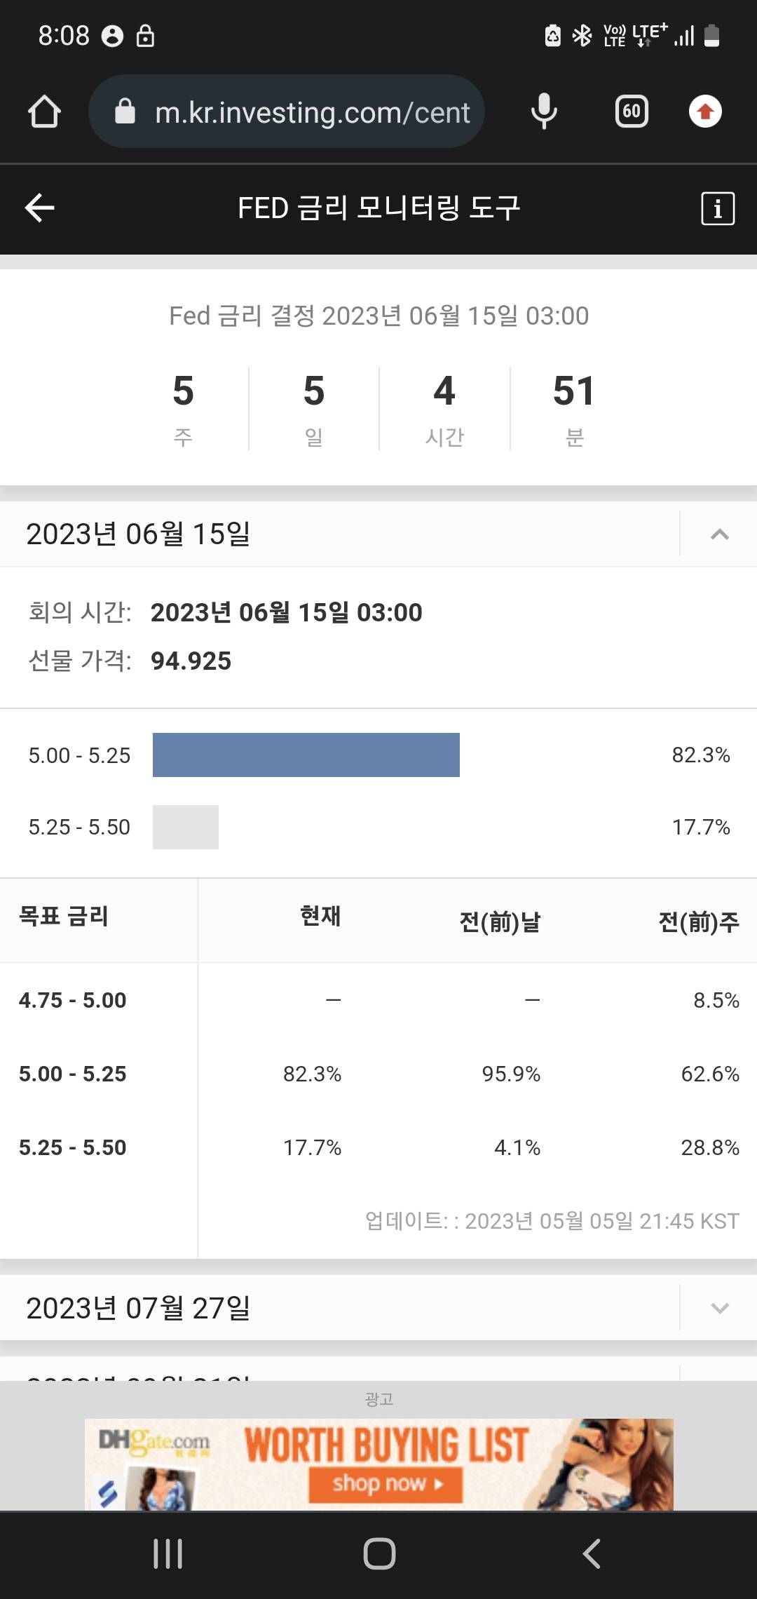Tap the shop now ad button
The image size is (757, 1599).
pyautogui.click(x=386, y=1484)
